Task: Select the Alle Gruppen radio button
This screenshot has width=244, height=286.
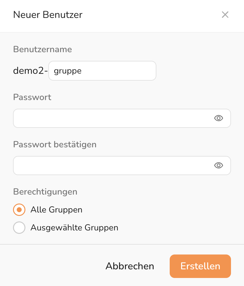Action: point(19,210)
